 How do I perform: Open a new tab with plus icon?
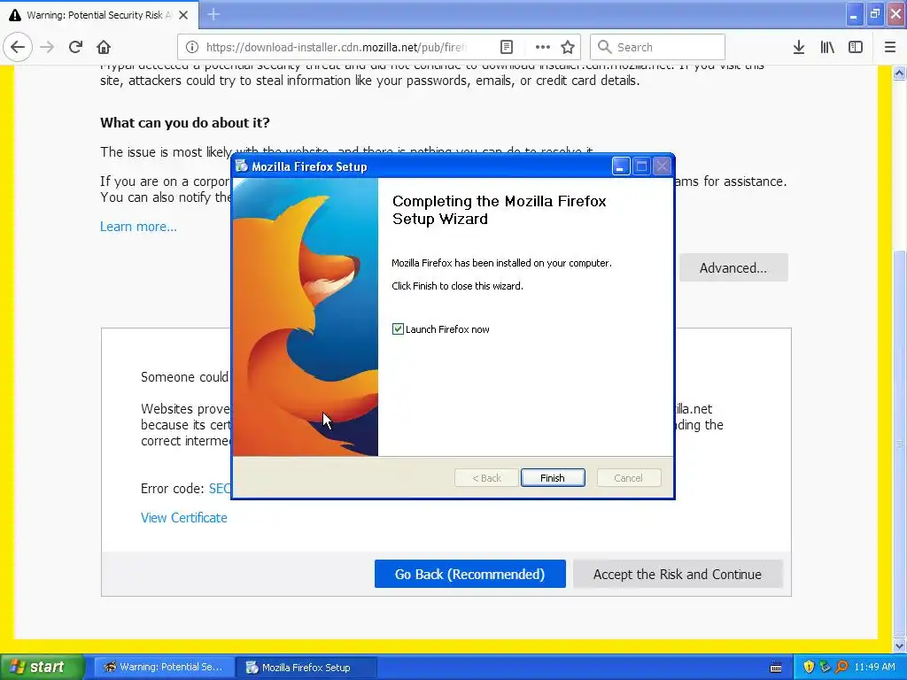[x=213, y=14]
